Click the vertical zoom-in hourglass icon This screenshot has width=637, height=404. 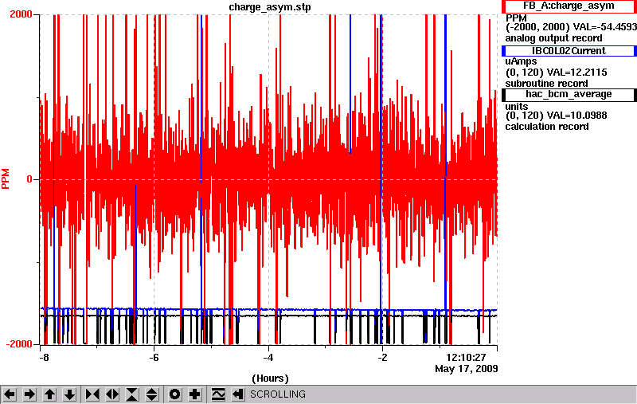tap(132, 394)
